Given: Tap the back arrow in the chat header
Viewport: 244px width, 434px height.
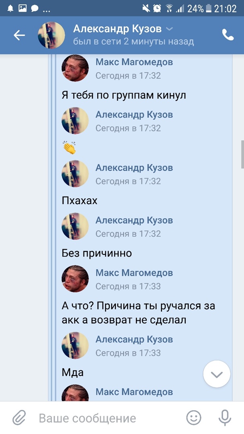Looking at the screenshot, I should (x=19, y=35).
